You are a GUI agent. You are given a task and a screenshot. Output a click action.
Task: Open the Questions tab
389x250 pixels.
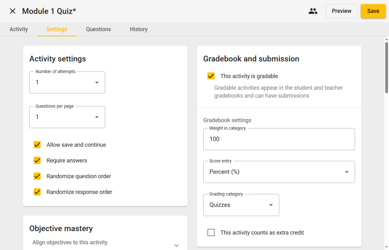[x=98, y=29]
